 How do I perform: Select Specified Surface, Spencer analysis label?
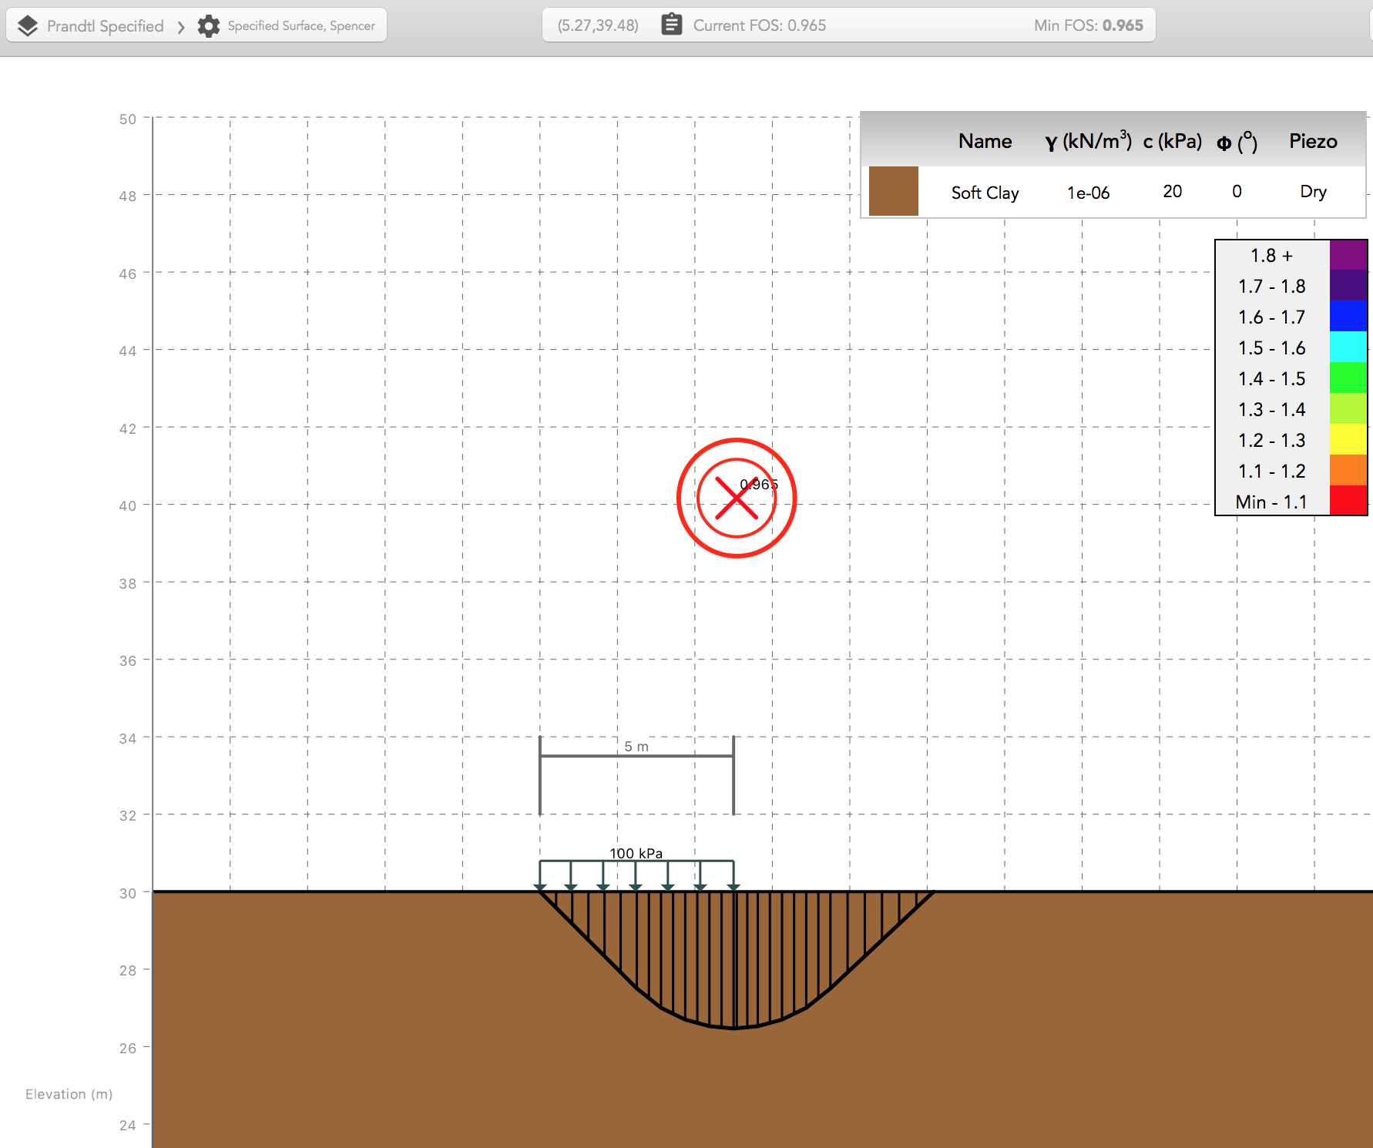(301, 25)
